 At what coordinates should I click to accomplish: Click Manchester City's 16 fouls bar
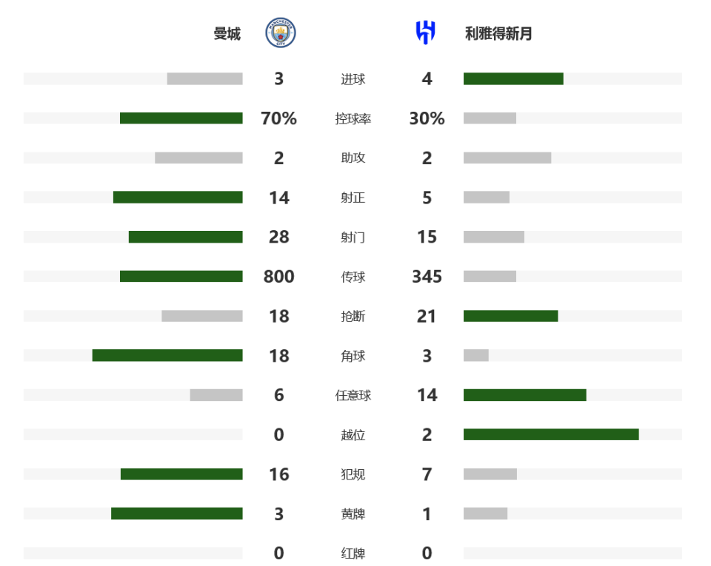pos(181,474)
